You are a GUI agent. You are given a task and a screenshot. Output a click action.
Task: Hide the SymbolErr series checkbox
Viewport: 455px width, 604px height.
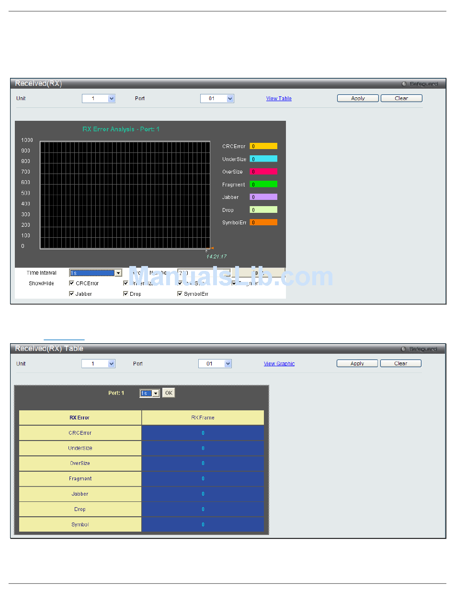pos(180,294)
